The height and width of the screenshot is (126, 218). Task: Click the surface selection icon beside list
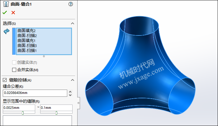[7, 31]
